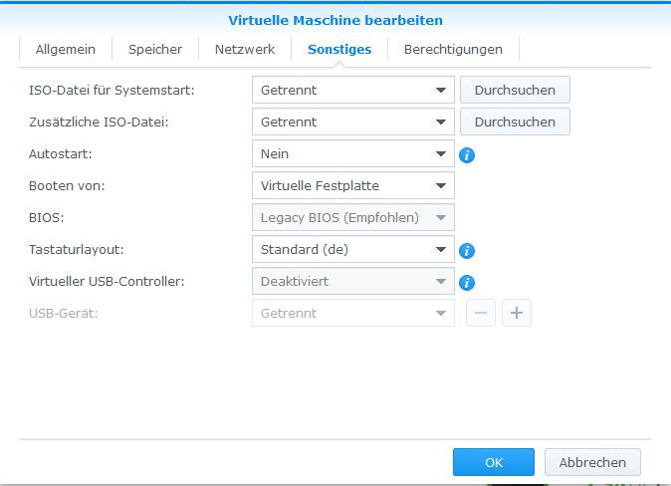Click the Tastaturlayout info icon

click(x=466, y=250)
